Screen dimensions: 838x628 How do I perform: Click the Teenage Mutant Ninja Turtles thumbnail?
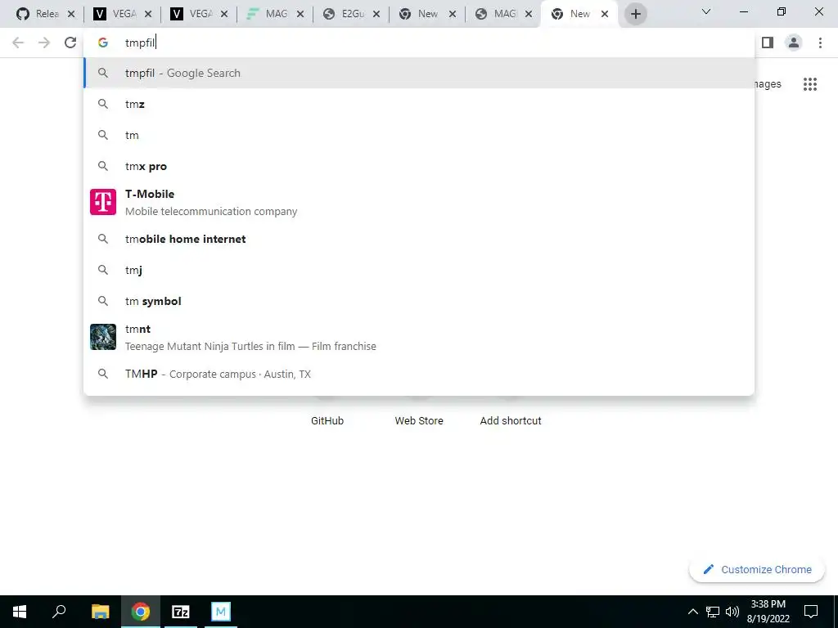[103, 337]
